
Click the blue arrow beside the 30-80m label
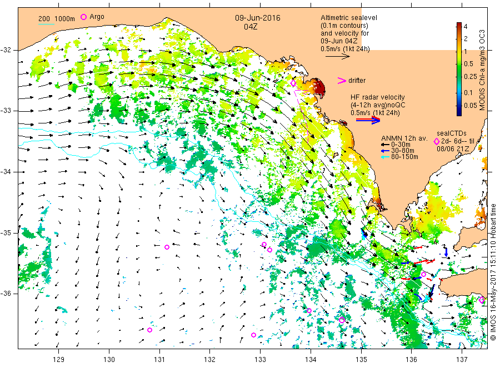386,151
